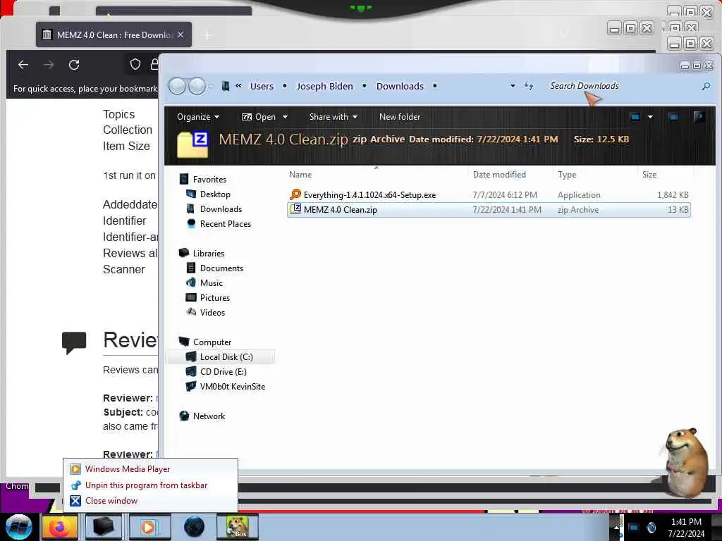Open Downloads in Favorites
Image resolution: width=722 pixels, height=541 pixels.
click(x=221, y=209)
